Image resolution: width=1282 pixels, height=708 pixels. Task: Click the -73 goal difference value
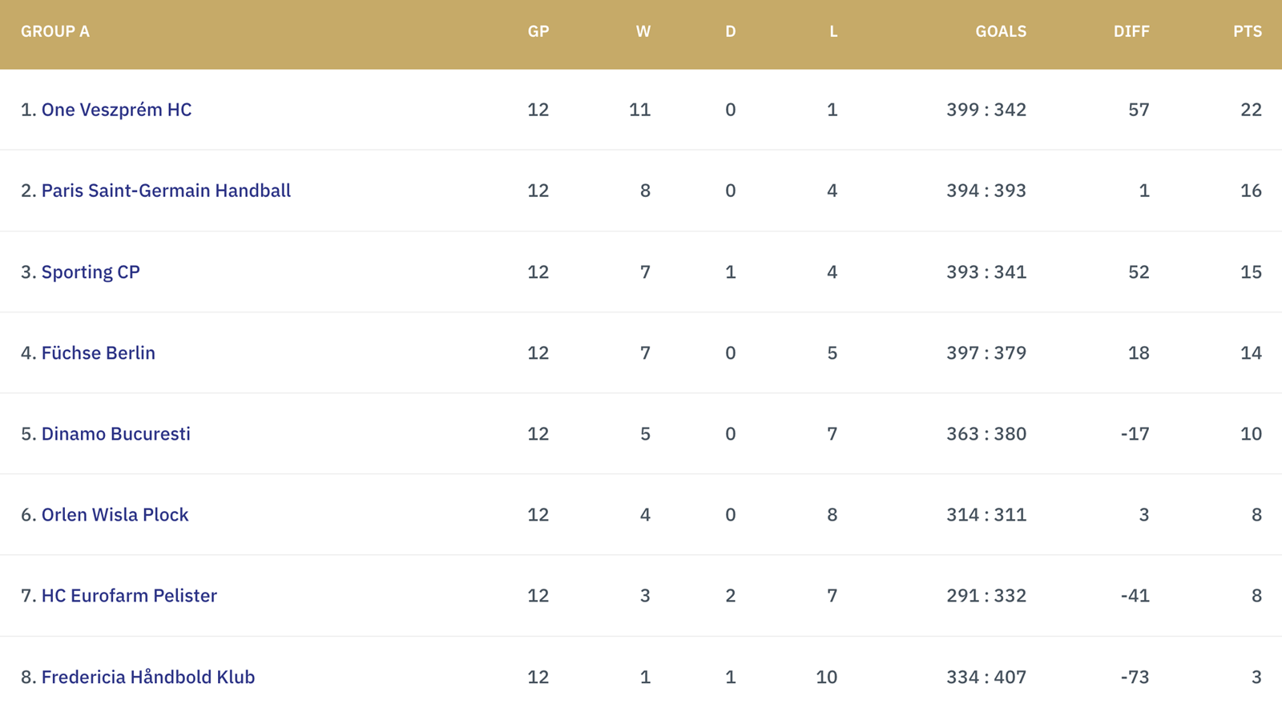[x=1135, y=678]
